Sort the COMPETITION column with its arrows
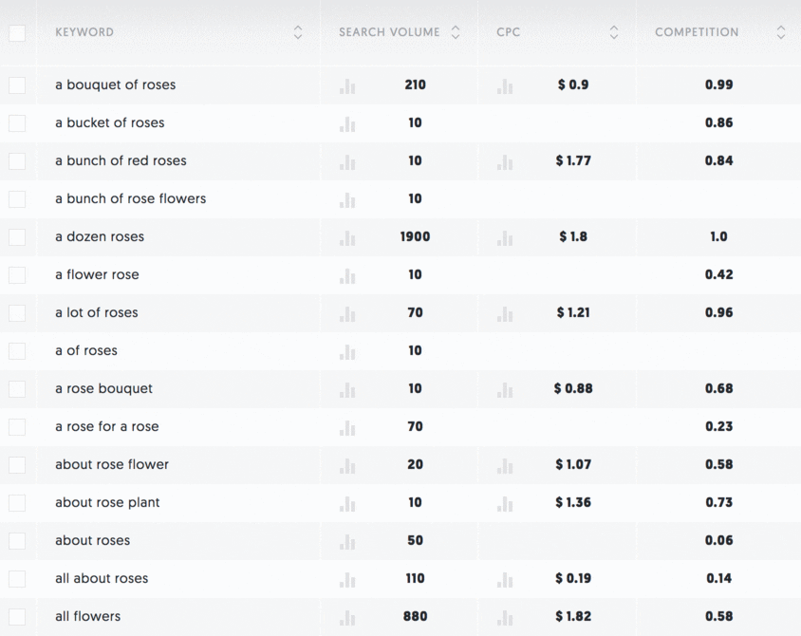Image resolution: width=801 pixels, height=636 pixels. pyautogui.click(x=780, y=31)
